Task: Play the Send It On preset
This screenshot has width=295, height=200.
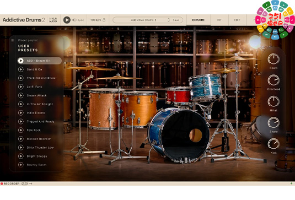Action: [x=21, y=69]
